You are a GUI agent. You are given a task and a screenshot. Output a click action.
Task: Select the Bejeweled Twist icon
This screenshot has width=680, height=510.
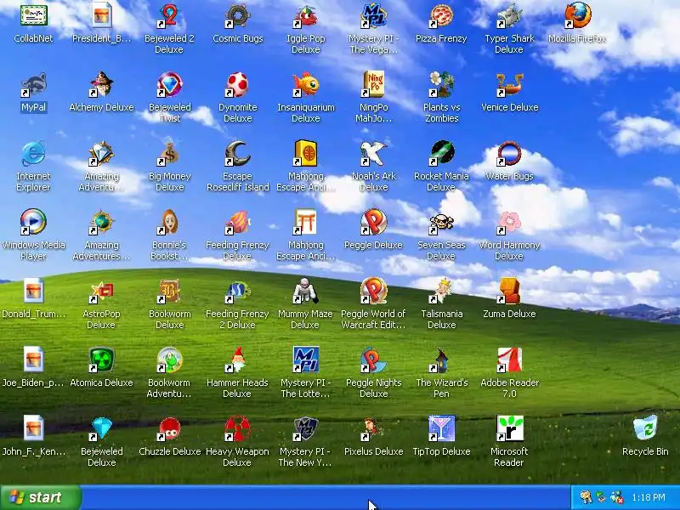tap(169, 84)
